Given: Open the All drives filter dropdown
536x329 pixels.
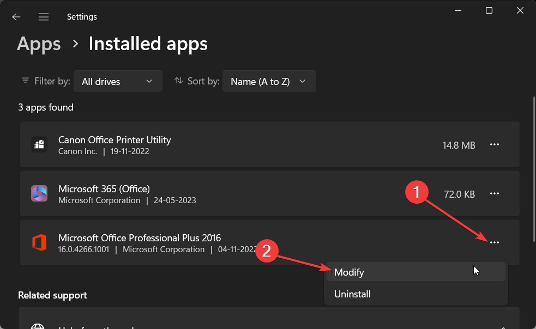Looking at the screenshot, I should 118,81.
